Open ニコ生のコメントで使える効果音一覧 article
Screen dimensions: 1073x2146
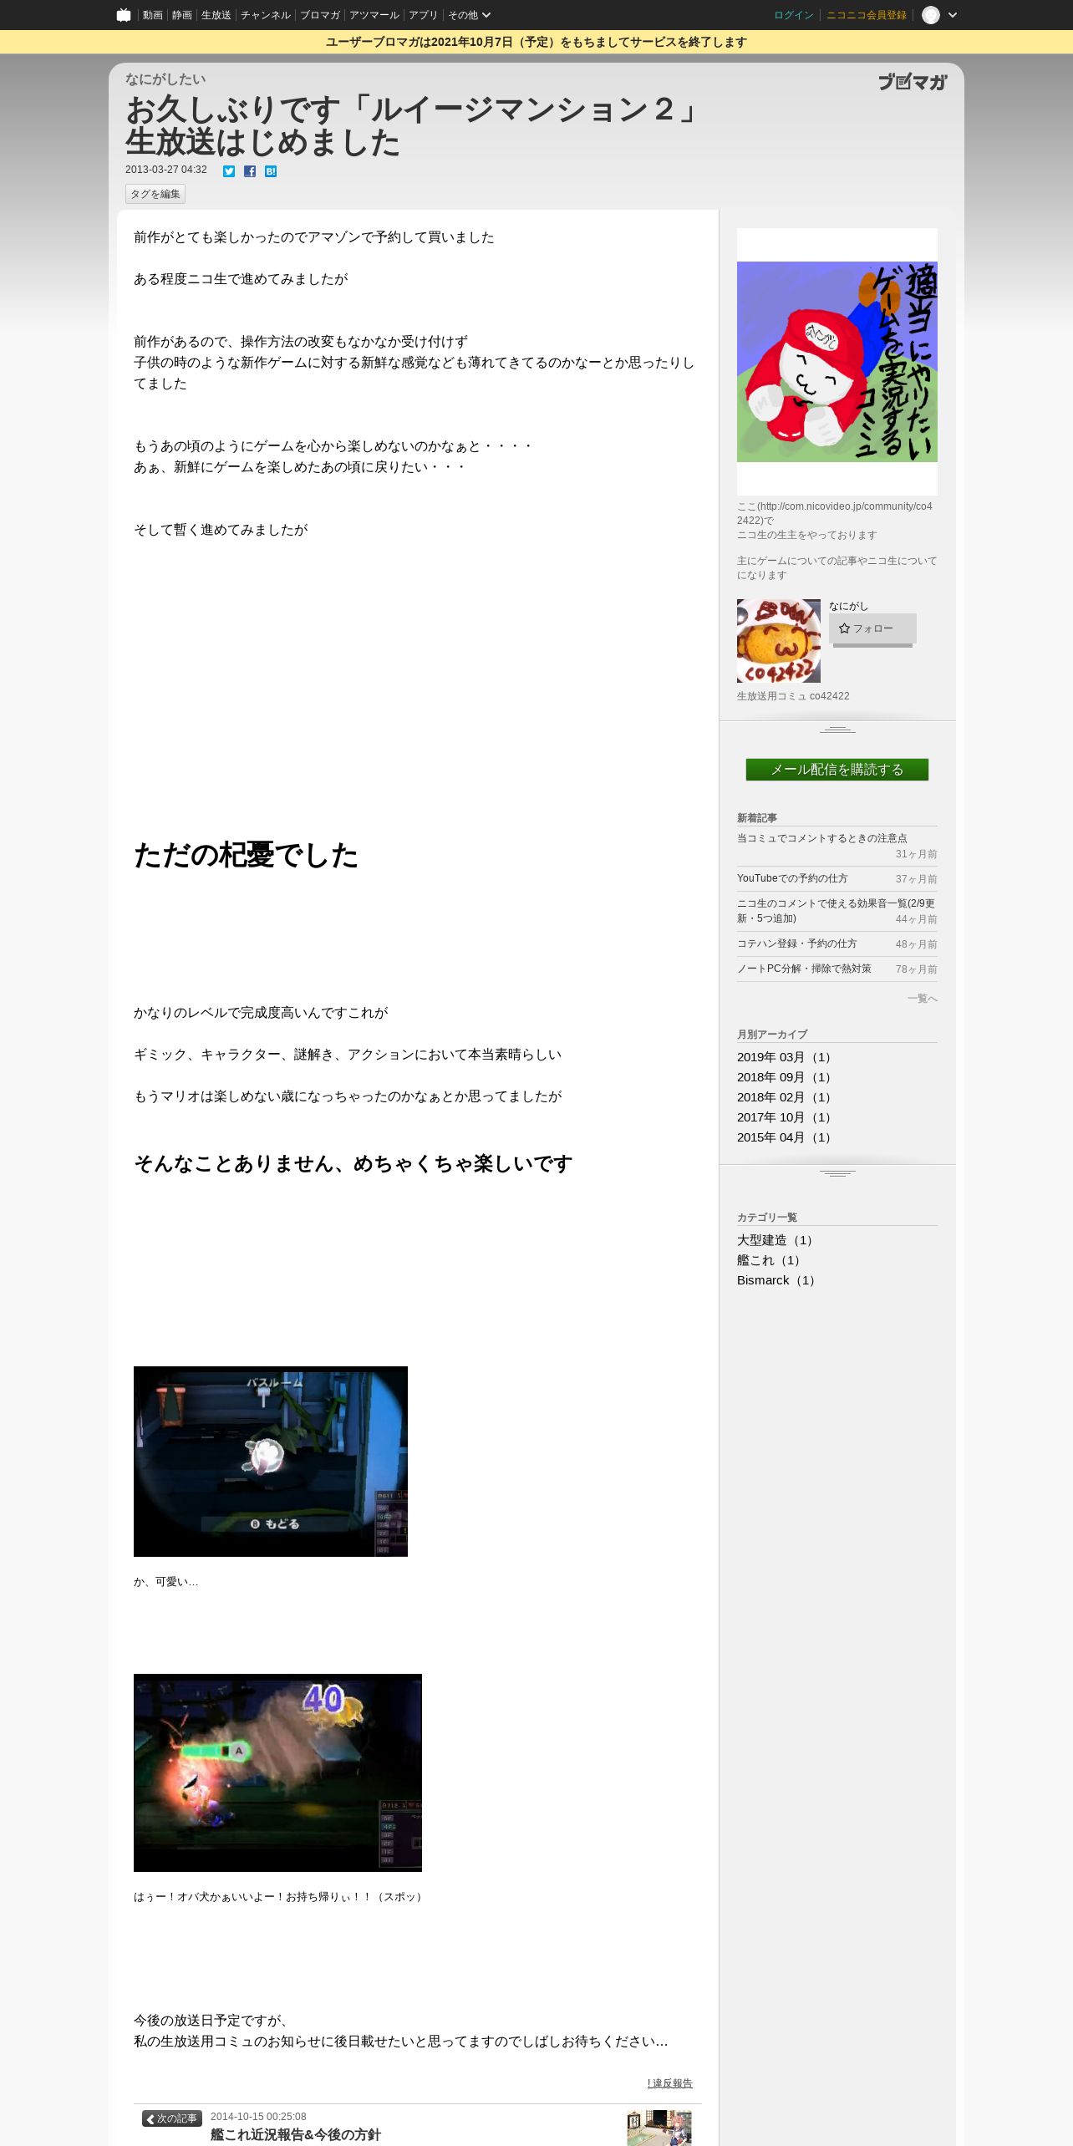(836, 911)
